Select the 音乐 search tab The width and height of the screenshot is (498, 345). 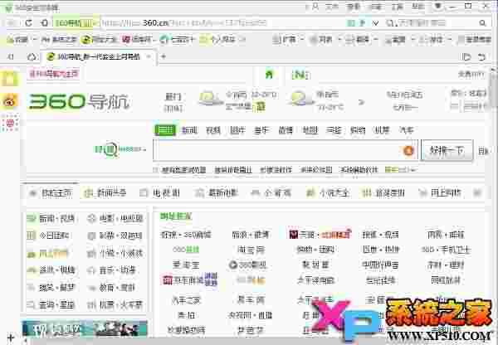[x=261, y=130]
